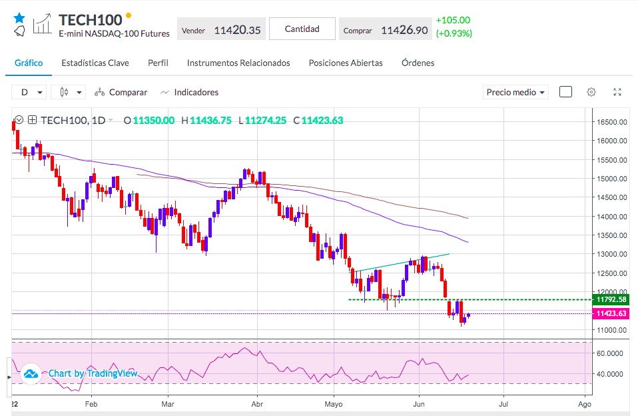Click the Mayo label on time axis
Screen dimensions: 638x416
(333, 404)
